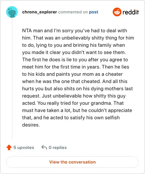Open the chrono_explorer username profile

click(40, 12)
